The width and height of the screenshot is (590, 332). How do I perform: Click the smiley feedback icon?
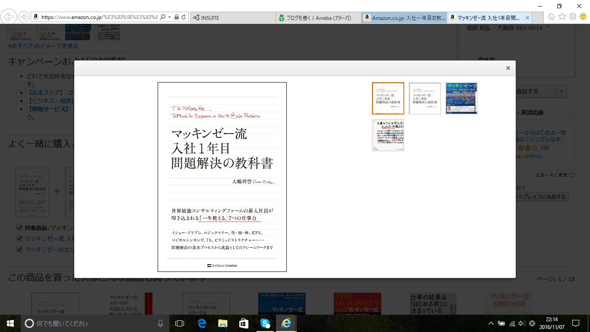coord(583,17)
